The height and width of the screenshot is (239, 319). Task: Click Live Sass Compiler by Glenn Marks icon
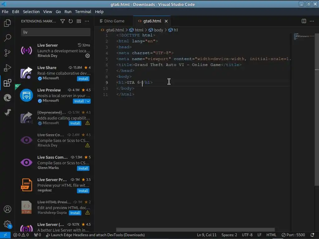(26, 162)
